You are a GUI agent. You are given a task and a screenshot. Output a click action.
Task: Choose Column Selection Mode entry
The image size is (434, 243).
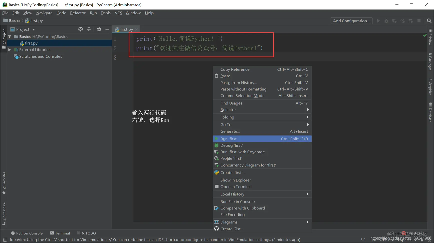click(x=262, y=96)
